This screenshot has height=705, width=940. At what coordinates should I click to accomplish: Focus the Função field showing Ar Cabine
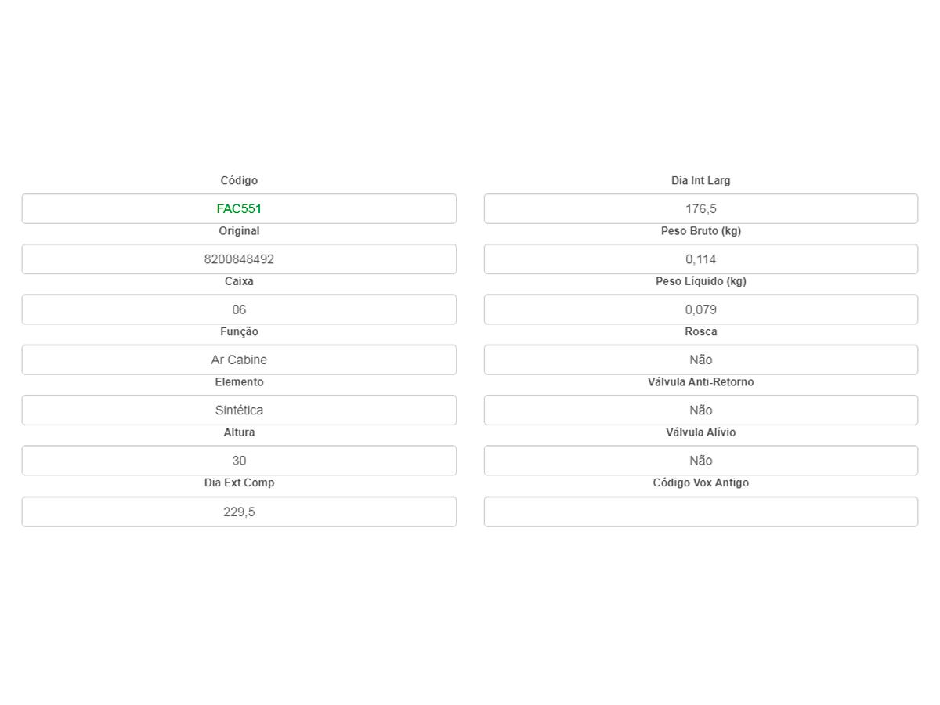tap(239, 360)
